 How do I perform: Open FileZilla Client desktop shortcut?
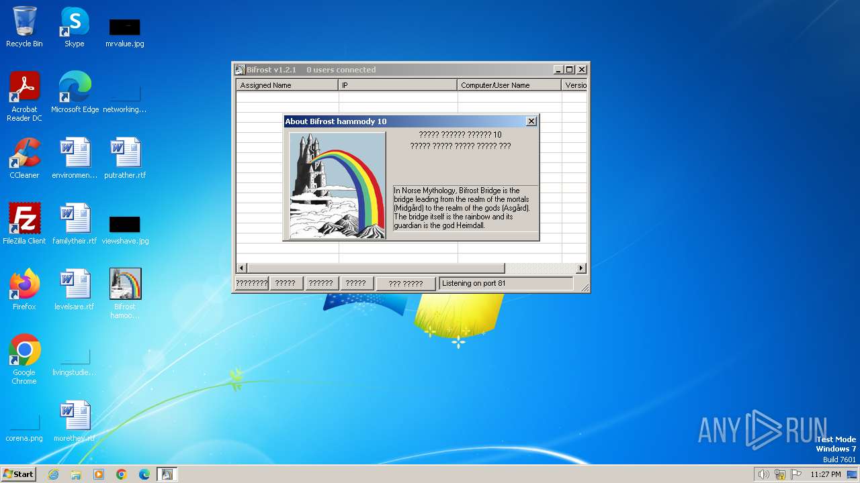(24, 224)
